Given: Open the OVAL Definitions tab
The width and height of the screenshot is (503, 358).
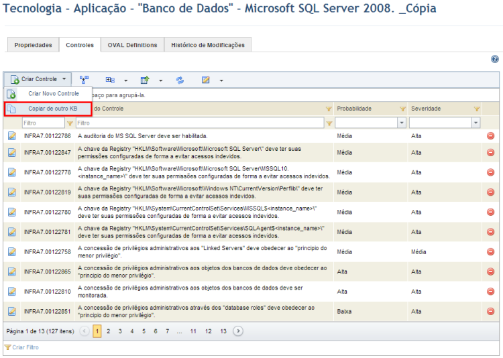Looking at the screenshot, I should [133, 45].
